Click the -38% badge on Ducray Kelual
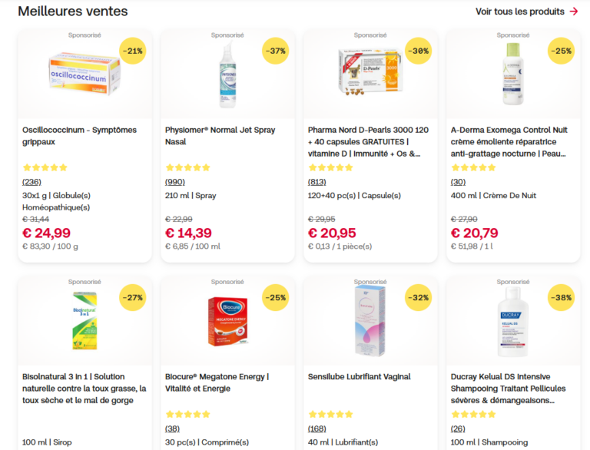This screenshot has width=590, height=450. tap(561, 297)
